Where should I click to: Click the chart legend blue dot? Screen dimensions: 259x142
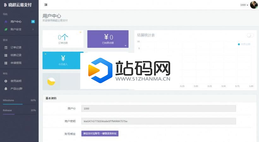pyautogui.click(x=239, y=44)
